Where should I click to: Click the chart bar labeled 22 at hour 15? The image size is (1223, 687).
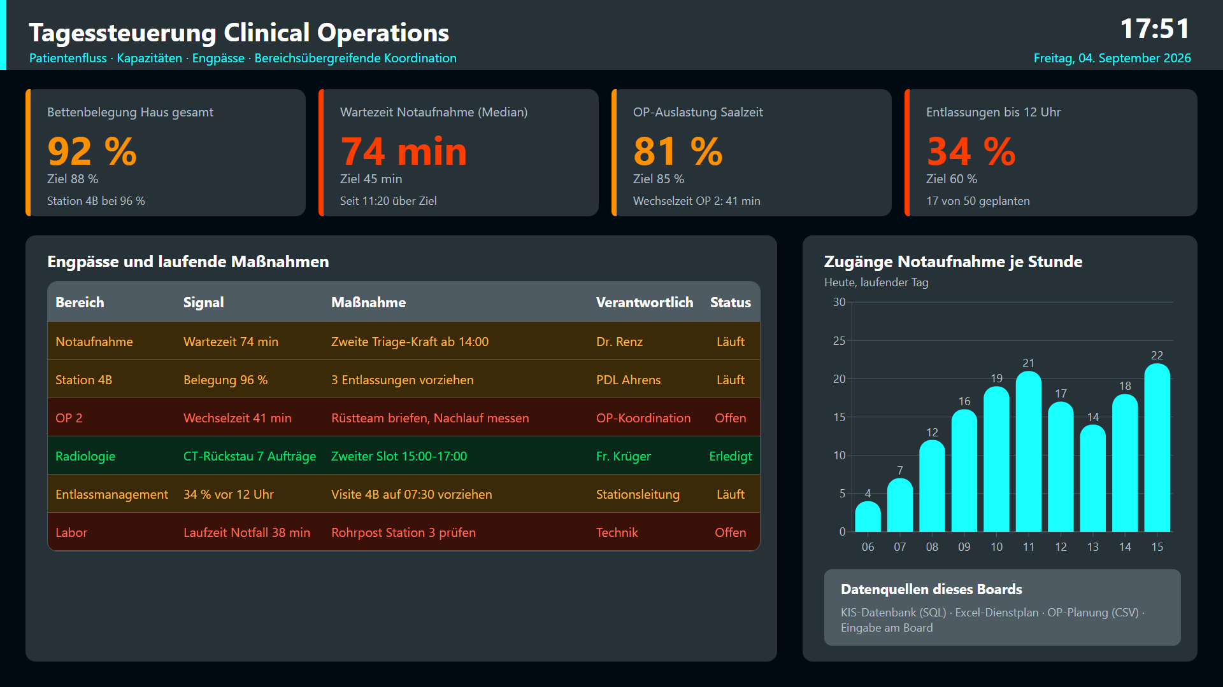[x=1157, y=448]
